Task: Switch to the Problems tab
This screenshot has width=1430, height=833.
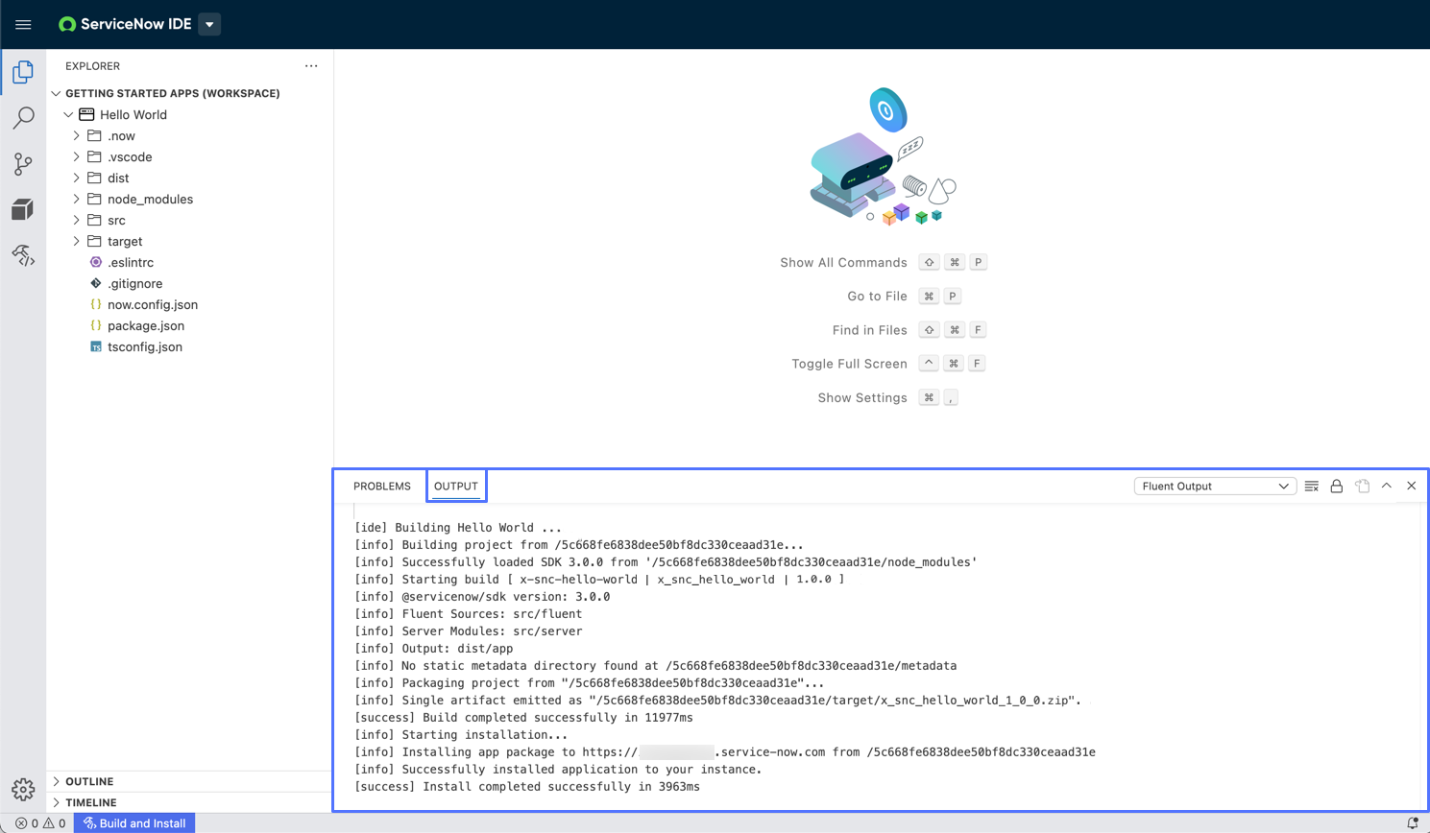Action: tap(382, 486)
